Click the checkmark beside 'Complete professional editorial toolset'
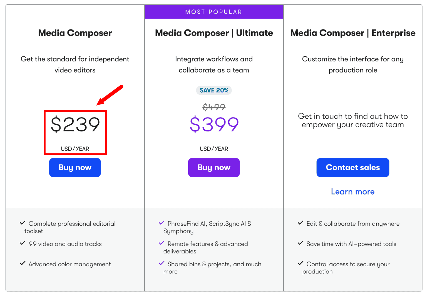Viewport: 427px width, 294px height. pos(23,223)
